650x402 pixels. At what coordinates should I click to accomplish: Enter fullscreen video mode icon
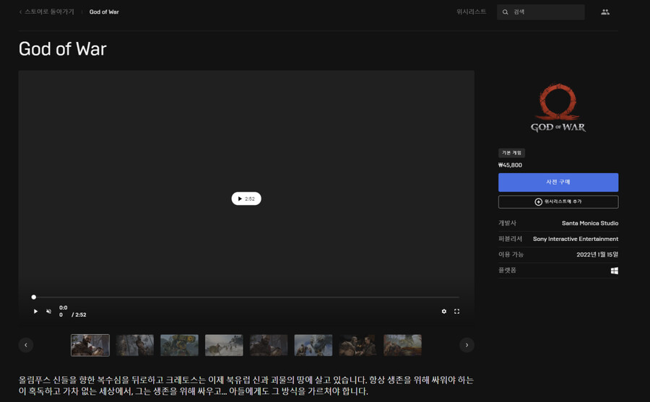click(457, 311)
